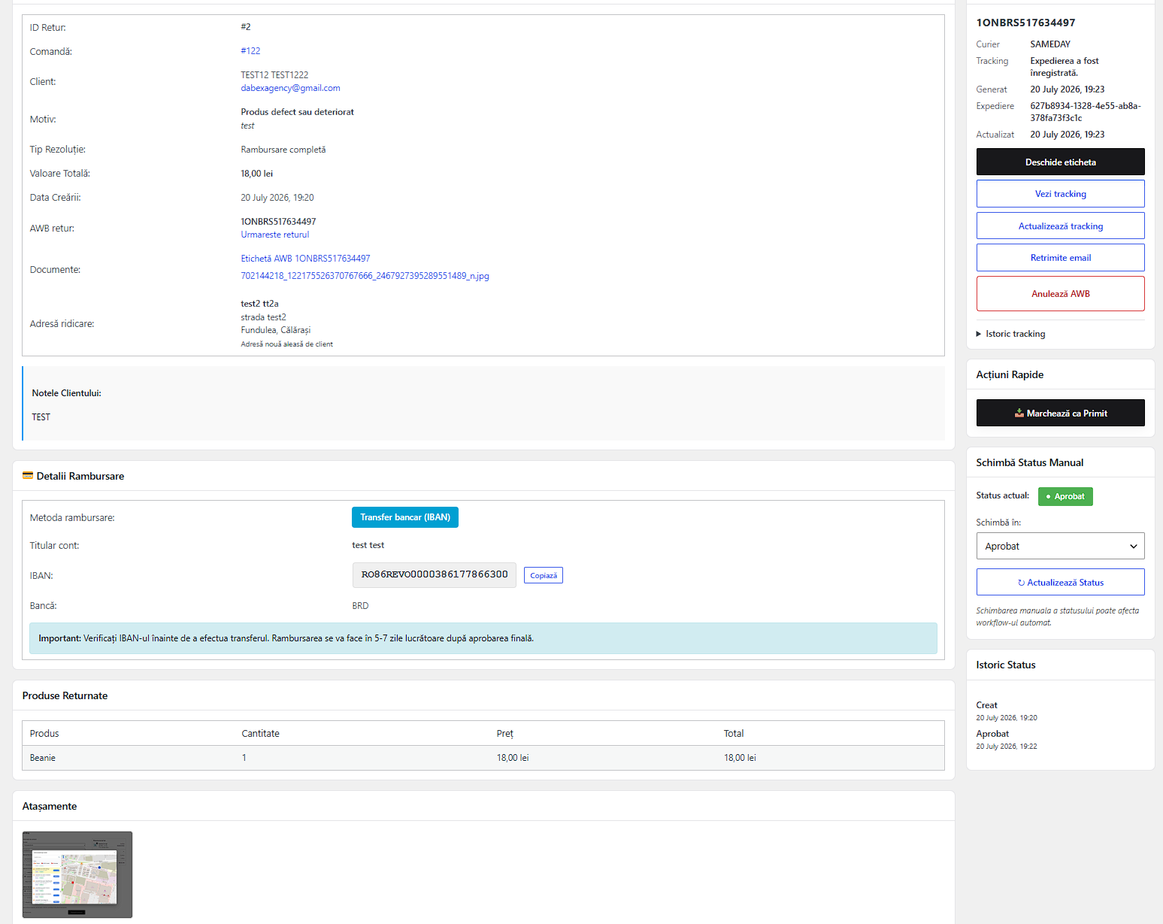Click the Important IBAN verification notice
This screenshot has height=924, width=1163.
click(x=483, y=638)
